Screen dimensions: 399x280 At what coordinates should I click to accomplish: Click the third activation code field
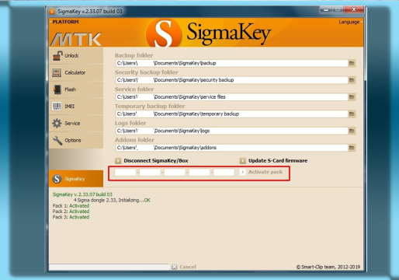175,172
